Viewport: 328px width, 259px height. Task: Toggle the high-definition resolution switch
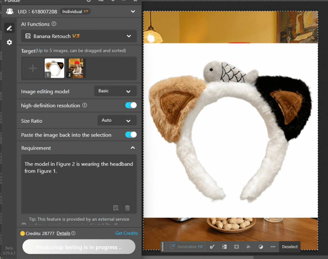pyautogui.click(x=131, y=105)
